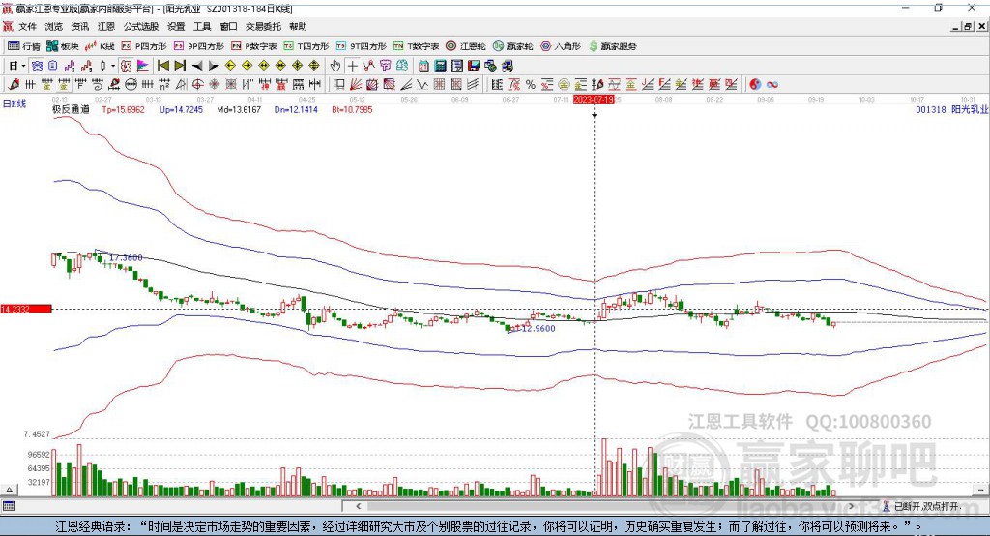Viewport: 990px width, 536px height.
Task: Open the 江恩 menu
Action: click(106, 26)
